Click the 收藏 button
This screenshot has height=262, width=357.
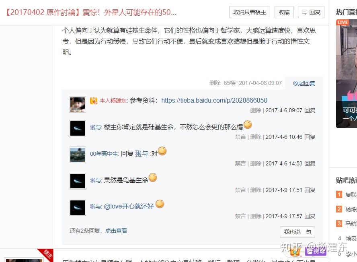click(284, 12)
